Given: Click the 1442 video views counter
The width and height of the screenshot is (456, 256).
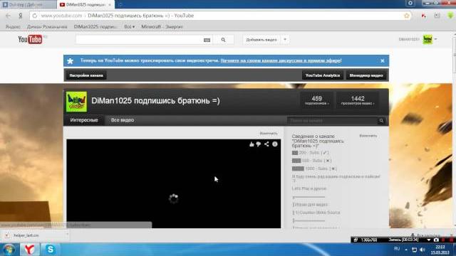Looking at the screenshot, I should click(x=358, y=100).
